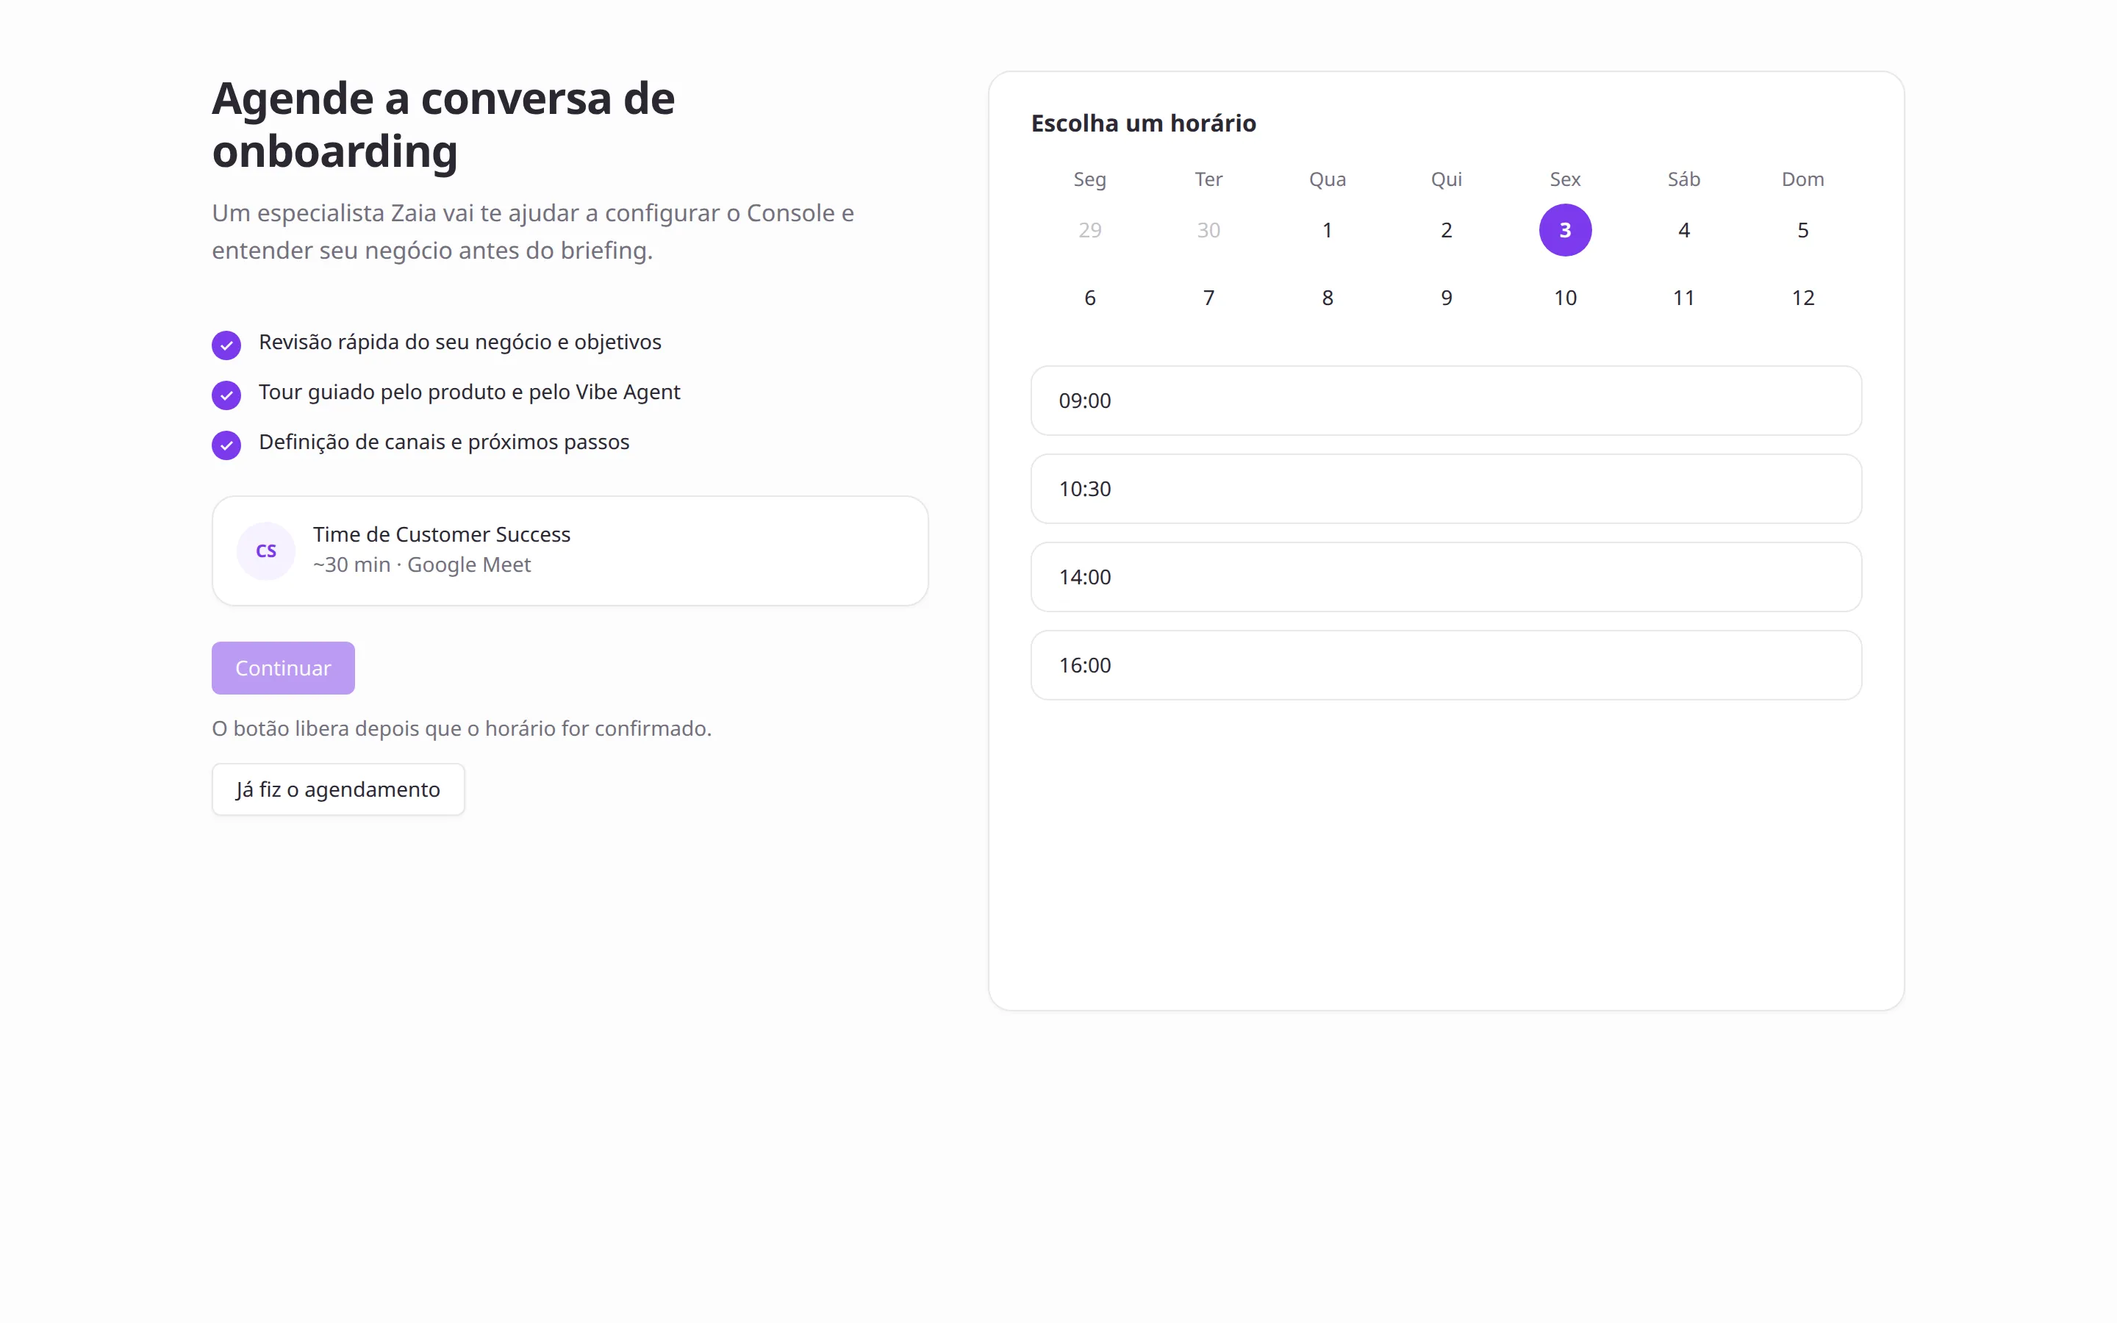
Task: Click the O botão libera depois hint text
Action: click(x=462, y=728)
